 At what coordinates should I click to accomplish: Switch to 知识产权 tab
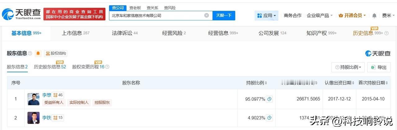click(322, 33)
